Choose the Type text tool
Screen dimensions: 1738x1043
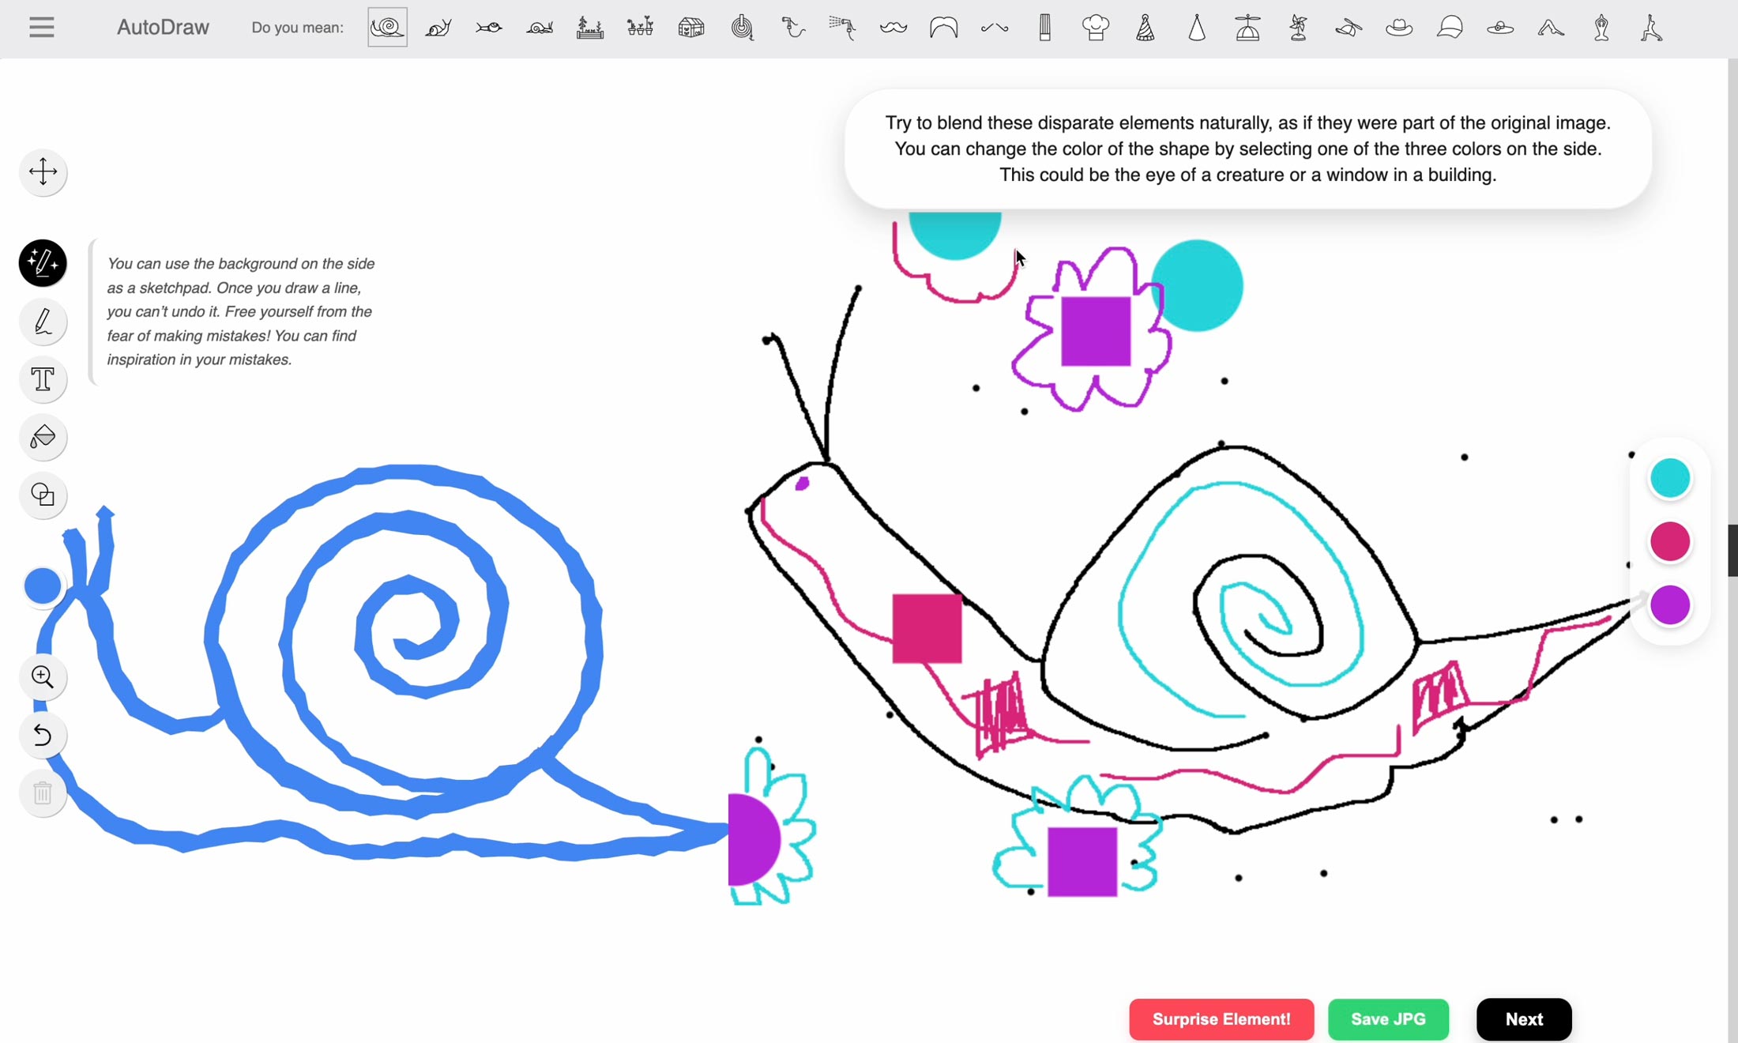click(43, 379)
